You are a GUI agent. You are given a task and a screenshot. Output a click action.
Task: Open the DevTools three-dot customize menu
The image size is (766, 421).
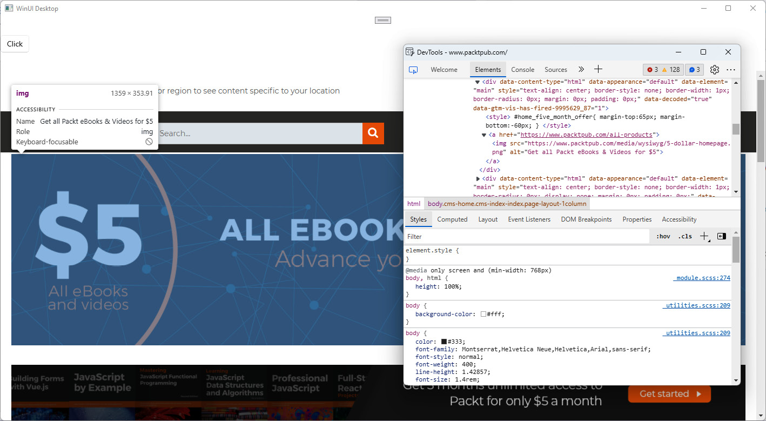point(731,70)
